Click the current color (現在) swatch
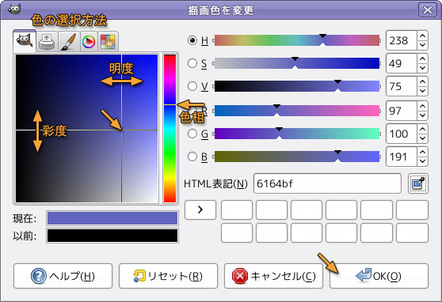The image size is (442, 302). click(112, 218)
